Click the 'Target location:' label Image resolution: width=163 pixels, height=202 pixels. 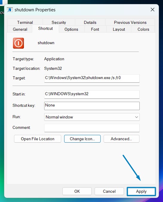coord(26,68)
